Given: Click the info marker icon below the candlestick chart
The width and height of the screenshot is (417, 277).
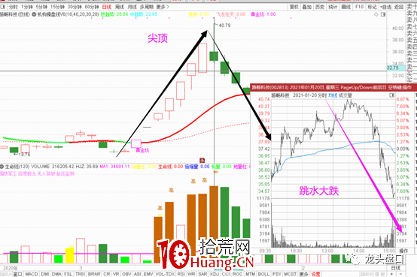Looking at the screenshot, I should [x=202, y=160].
